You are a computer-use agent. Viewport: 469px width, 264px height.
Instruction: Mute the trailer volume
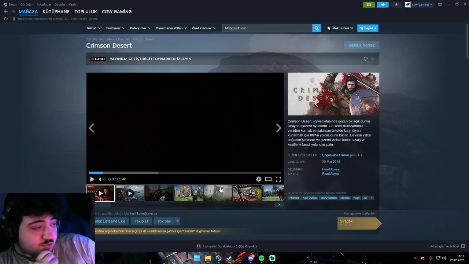101,179
